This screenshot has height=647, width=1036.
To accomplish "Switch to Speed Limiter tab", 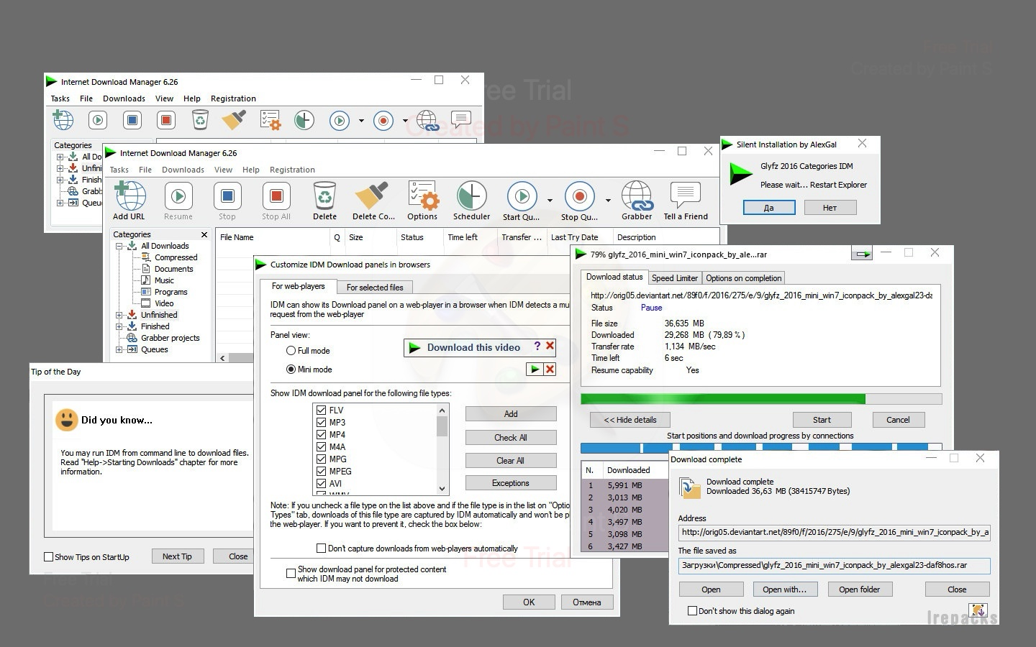I will point(675,278).
